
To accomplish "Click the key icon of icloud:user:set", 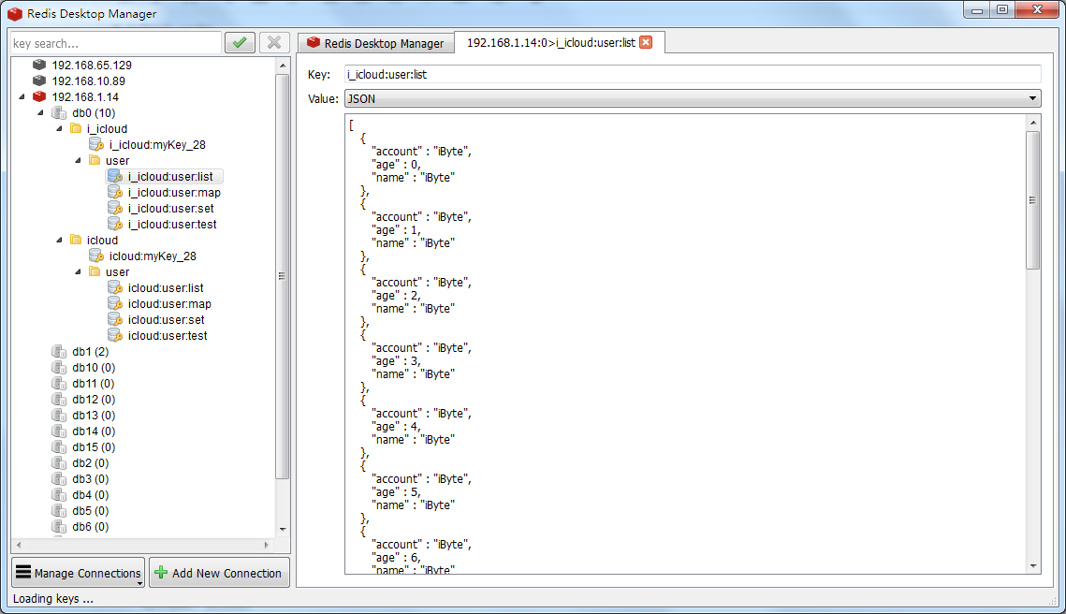I will (x=115, y=319).
